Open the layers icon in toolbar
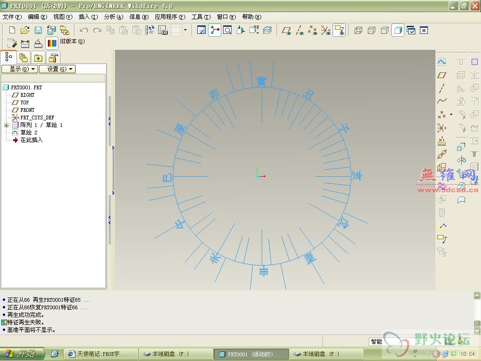481x361 pixels. click(267, 30)
